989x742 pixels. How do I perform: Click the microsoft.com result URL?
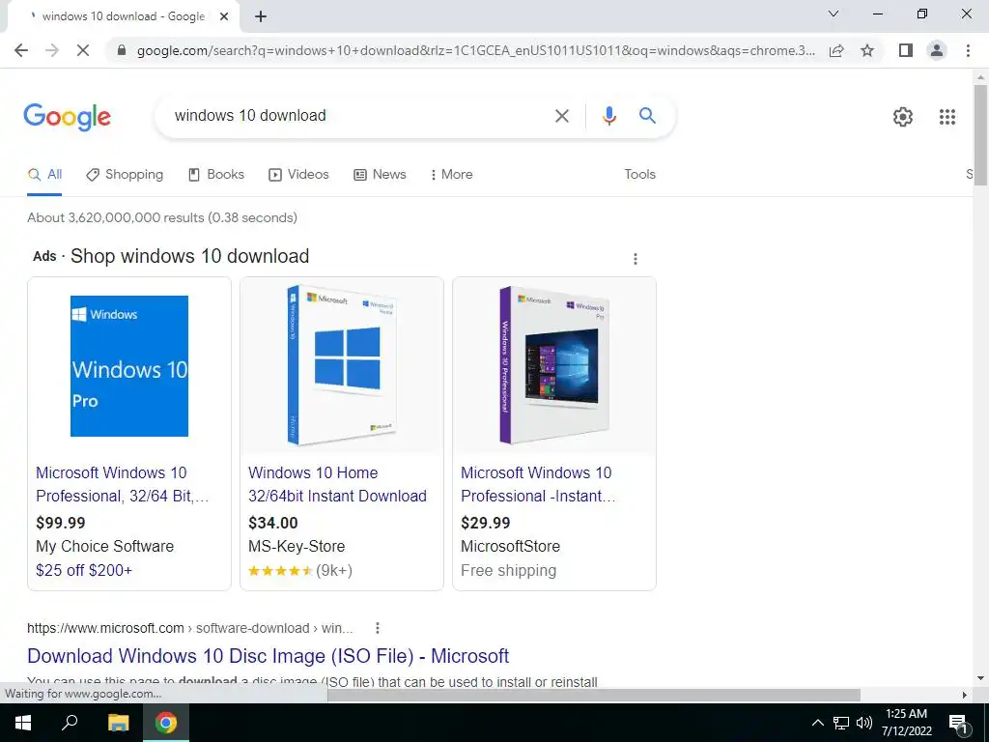(x=190, y=628)
